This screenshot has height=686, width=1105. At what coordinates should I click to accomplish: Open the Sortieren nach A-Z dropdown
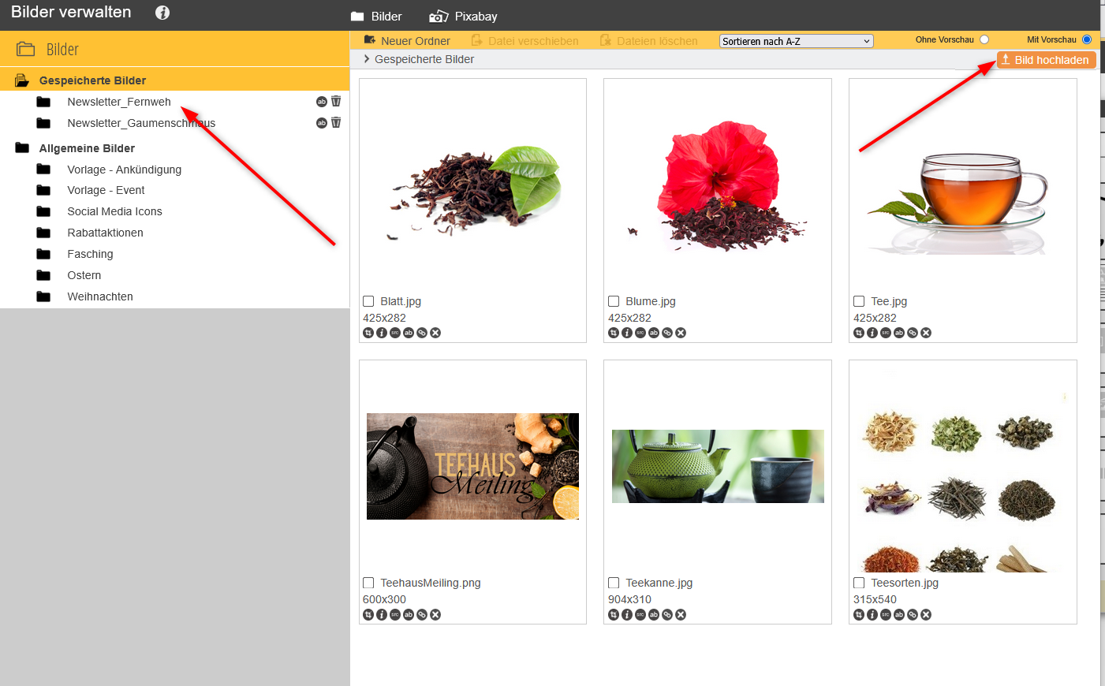[x=796, y=41]
